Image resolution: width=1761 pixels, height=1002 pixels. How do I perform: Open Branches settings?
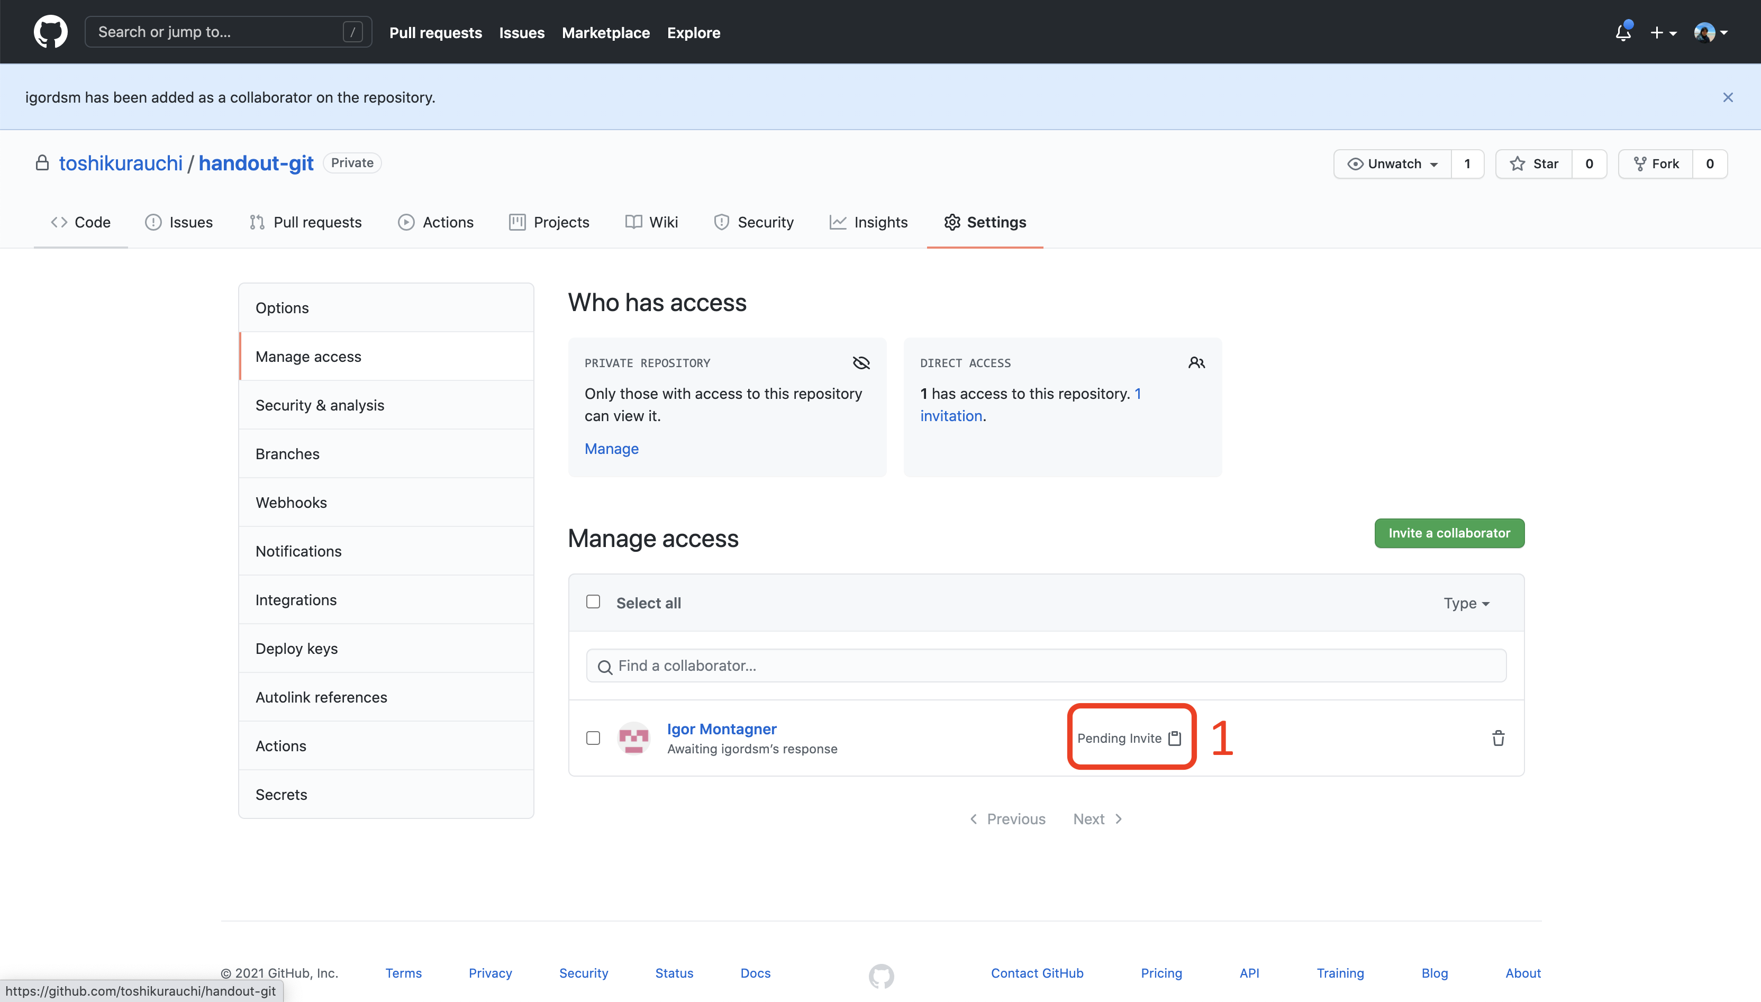point(386,453)
